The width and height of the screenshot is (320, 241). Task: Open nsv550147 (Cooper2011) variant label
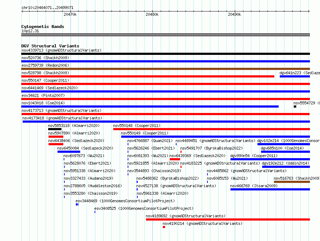[x=45, y=80]
